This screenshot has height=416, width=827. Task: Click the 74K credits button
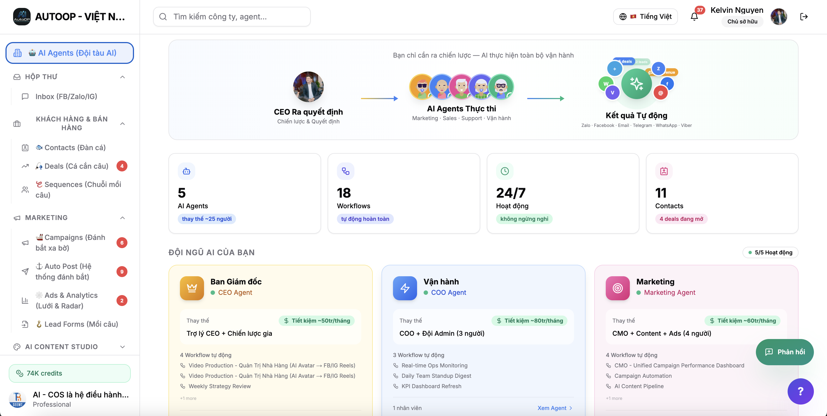pos(70,373)
